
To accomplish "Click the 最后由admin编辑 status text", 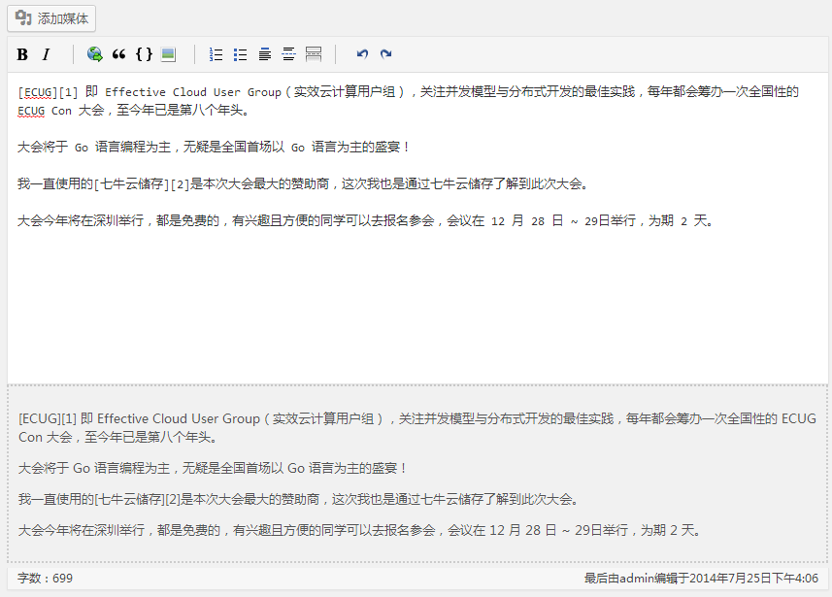I will point(701,578).
